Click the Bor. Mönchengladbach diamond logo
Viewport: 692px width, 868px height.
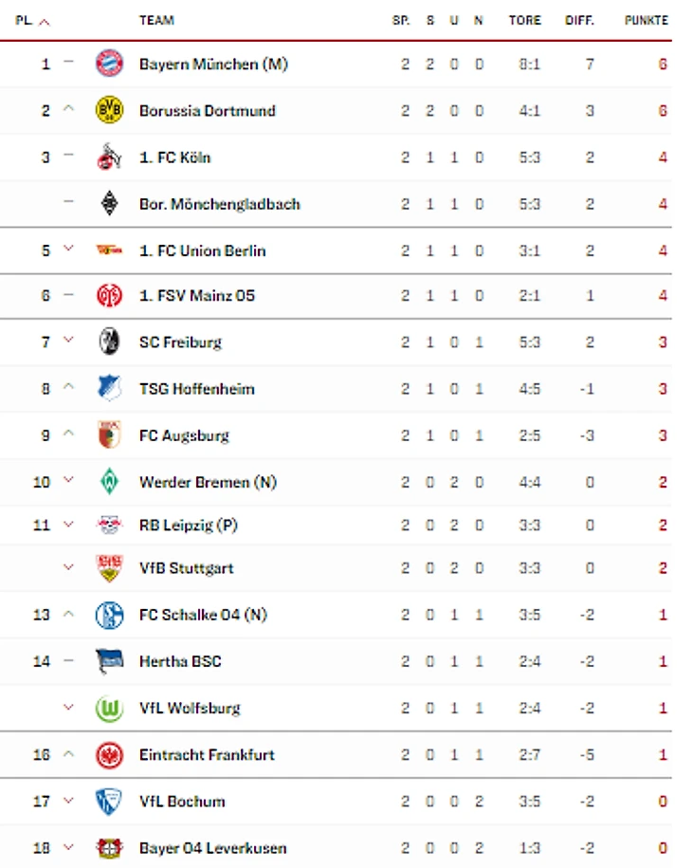click(109, 204)
